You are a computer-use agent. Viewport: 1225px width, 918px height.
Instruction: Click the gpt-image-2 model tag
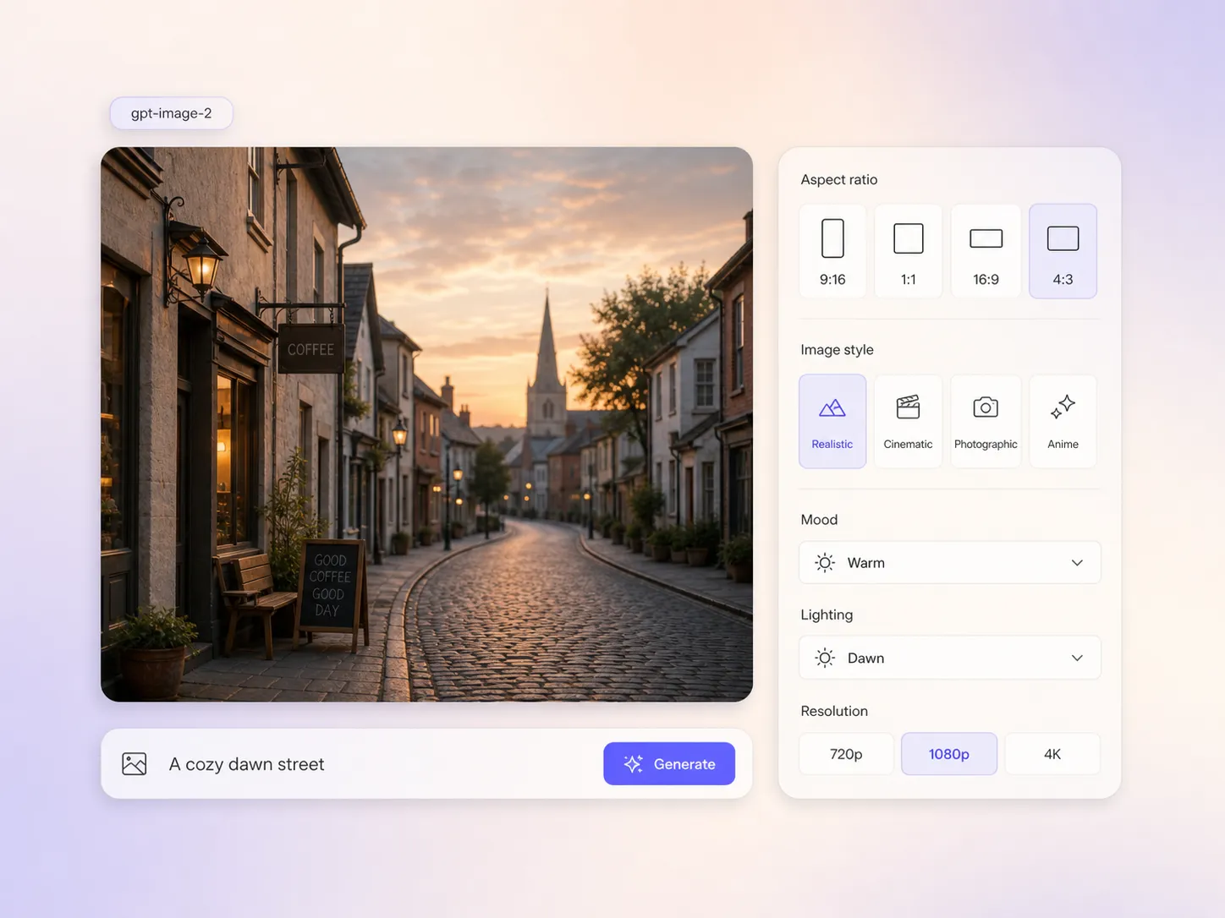[172, 113]
